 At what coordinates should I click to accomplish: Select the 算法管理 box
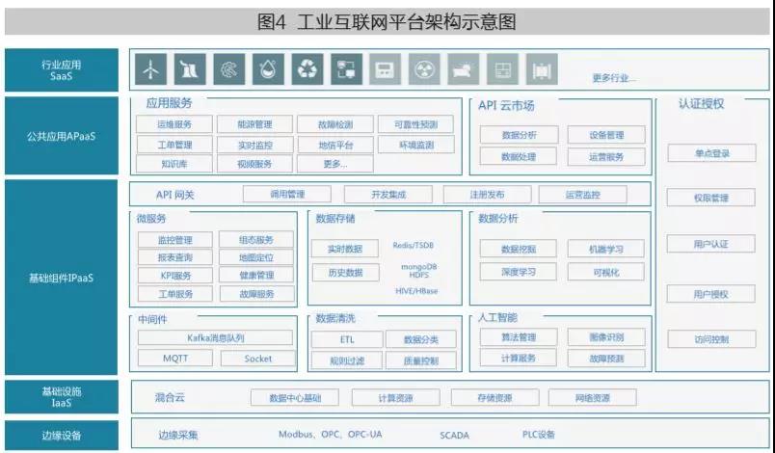point(519,337)
